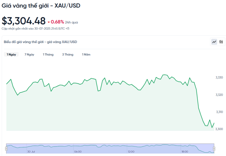Click the Biểu đồ giá vàng chart title
The image size is (226, 156).
point(40,42)
